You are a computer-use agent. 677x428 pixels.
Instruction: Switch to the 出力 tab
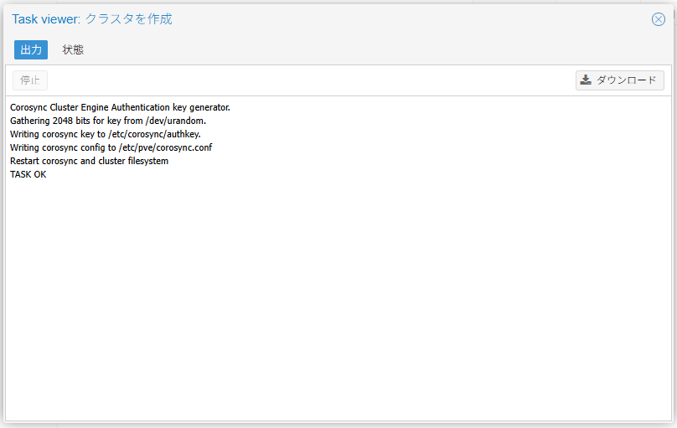[x=31, y=50]
